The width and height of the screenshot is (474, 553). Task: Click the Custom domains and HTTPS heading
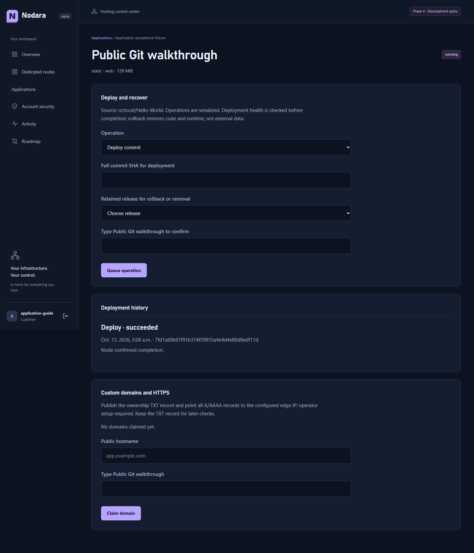pyautogui.click(x=135, y=393)
